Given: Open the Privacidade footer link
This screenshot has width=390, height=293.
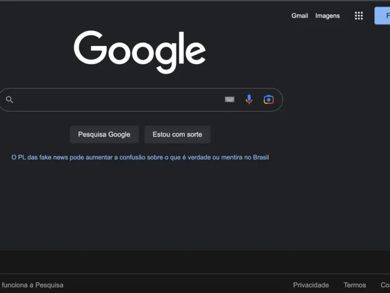Looking at the screenshot, I should pos(311,285).
